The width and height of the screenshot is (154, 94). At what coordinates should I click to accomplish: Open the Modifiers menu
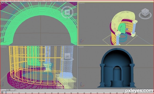click(x=26, y=1)
